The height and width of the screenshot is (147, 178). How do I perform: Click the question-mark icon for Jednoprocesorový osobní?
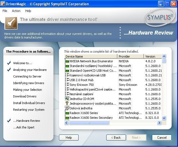[x=67, y=103]
